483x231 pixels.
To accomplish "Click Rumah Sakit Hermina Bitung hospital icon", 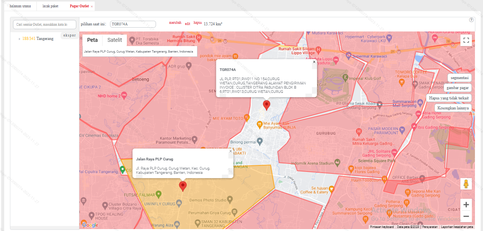I will coord(198,38).
